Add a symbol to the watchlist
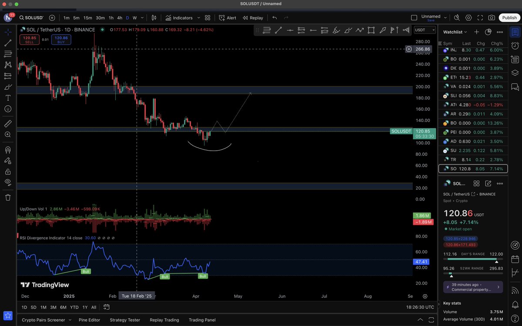 (x=476, y=32)
